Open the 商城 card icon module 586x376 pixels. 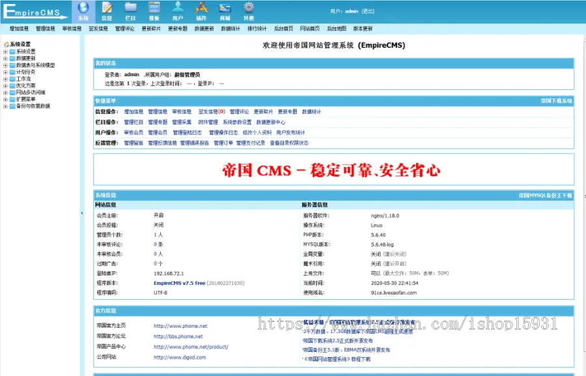coord(225,11)
